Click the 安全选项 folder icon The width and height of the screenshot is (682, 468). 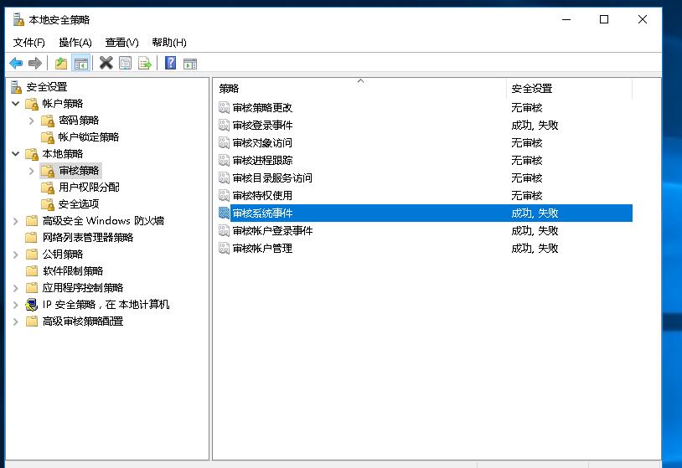point(48,204)
